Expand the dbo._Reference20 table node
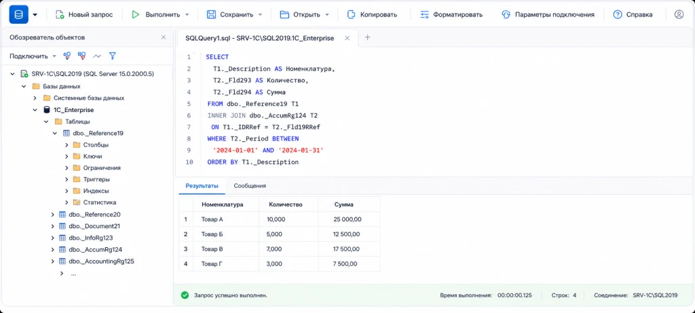Screen dimensions: 695x313 pyautogui.click(x=53, y=215)
